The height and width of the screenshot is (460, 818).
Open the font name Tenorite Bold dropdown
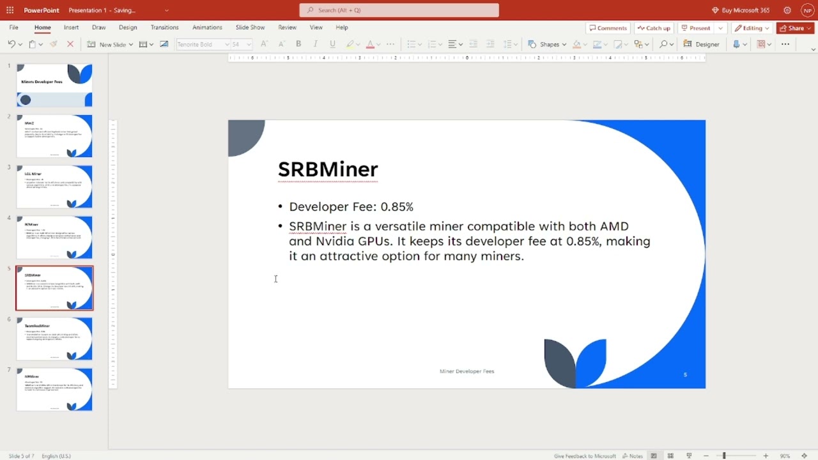pos(226,44)
